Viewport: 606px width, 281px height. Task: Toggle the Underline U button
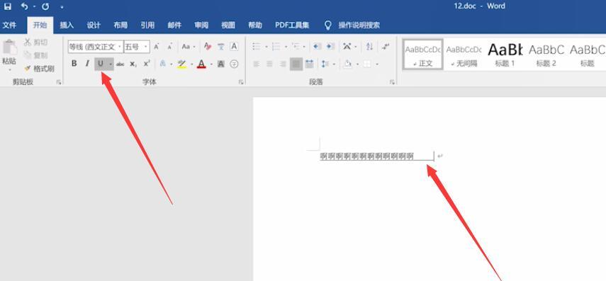pos(101,64)
